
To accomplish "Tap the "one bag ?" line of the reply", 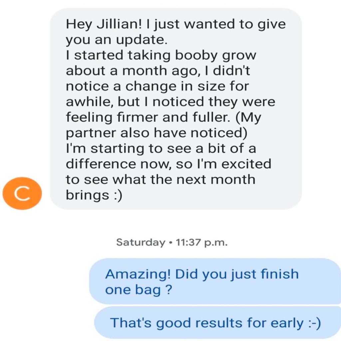I will coord(139,290).
